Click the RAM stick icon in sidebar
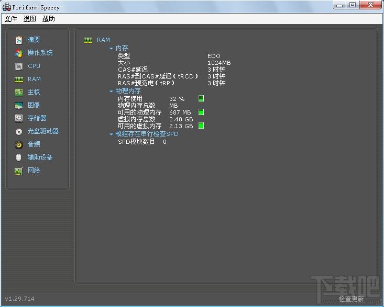The height and width of the screenshot is (307, 384). (19, 79)
